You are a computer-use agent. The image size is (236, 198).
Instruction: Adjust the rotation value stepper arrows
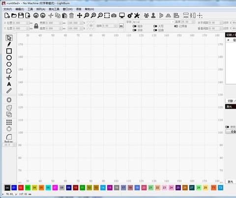116,26
